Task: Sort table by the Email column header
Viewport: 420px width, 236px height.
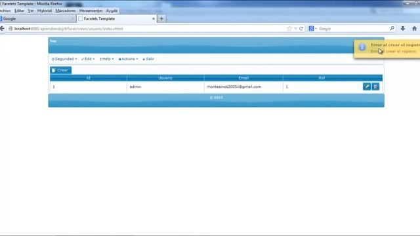Action: [243, 78]
